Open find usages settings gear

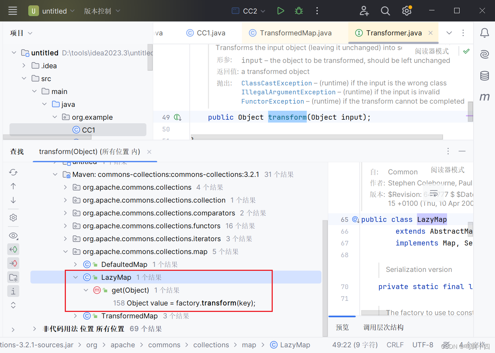point(13,218)
